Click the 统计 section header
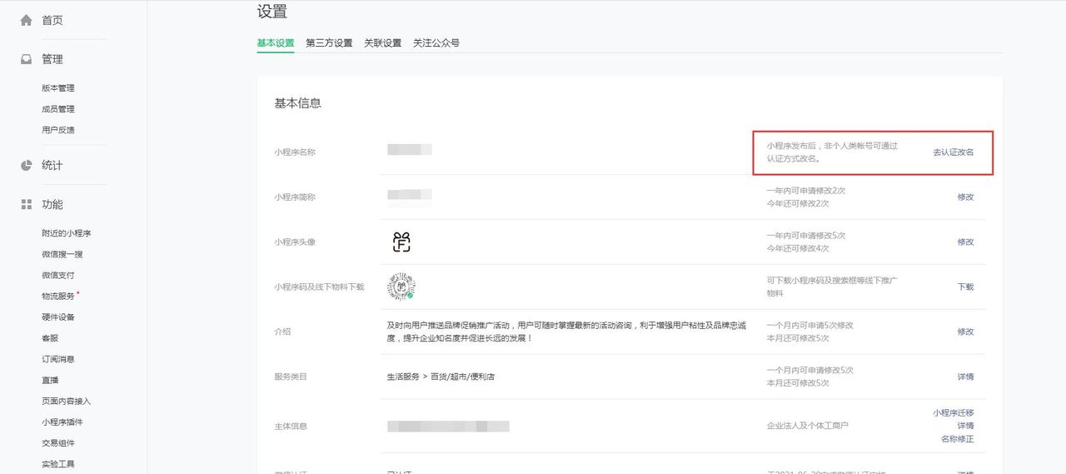 click(52, 165)
